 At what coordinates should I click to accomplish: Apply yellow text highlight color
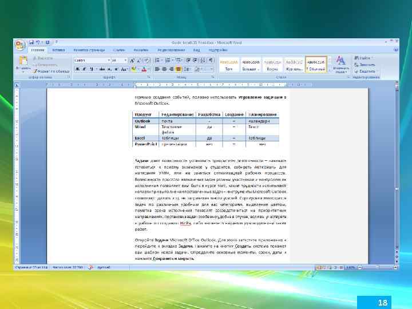133,69
